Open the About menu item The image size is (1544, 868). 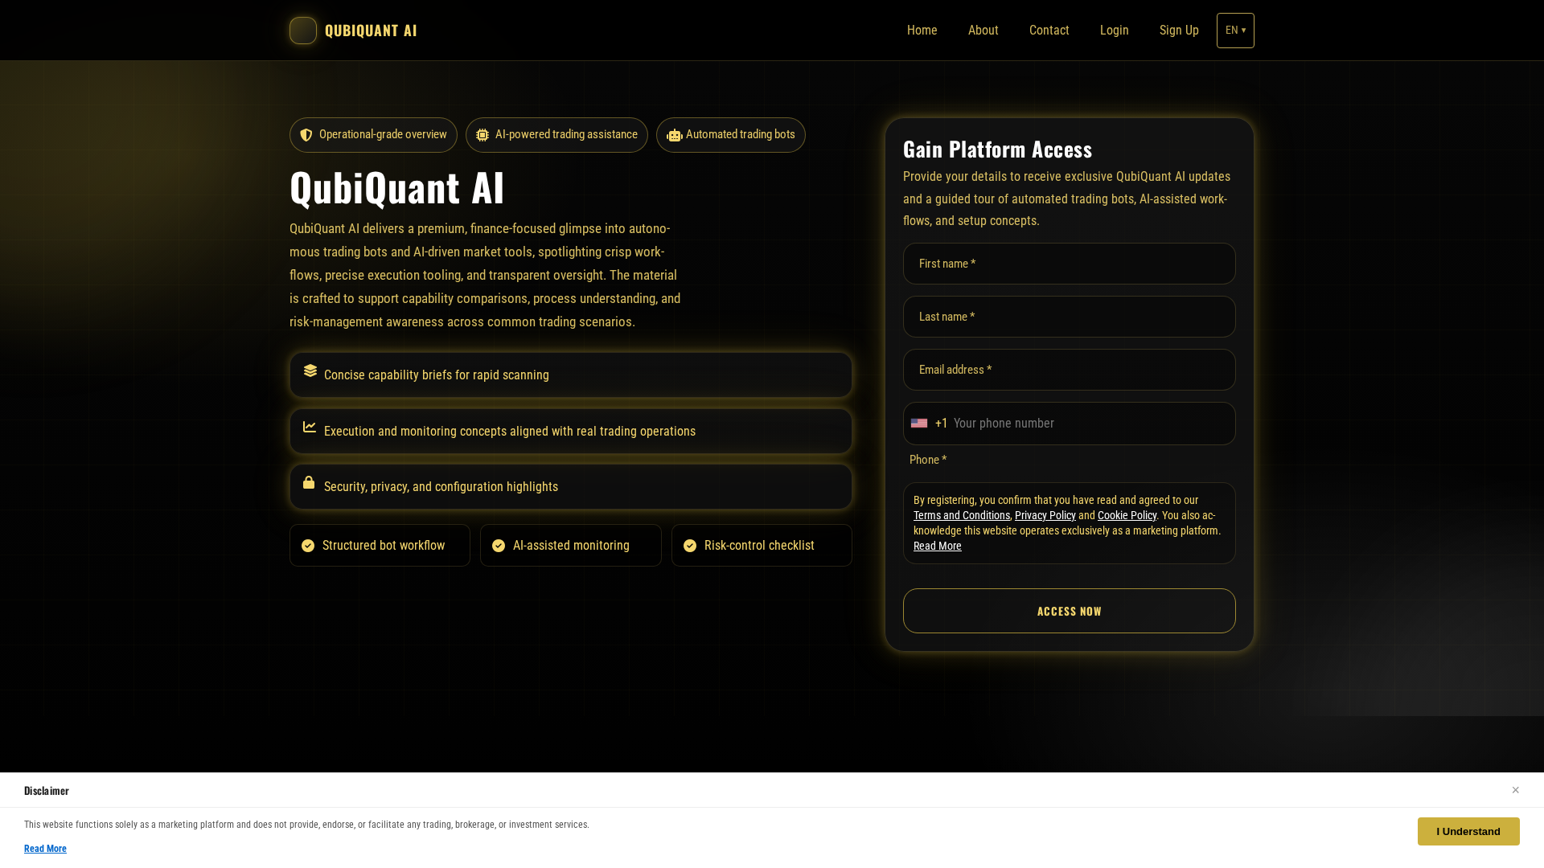pos(983,31)
